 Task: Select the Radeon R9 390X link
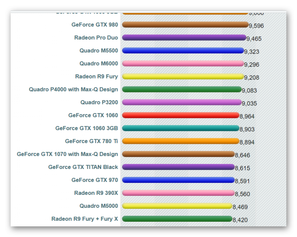(x=96, y=193)
